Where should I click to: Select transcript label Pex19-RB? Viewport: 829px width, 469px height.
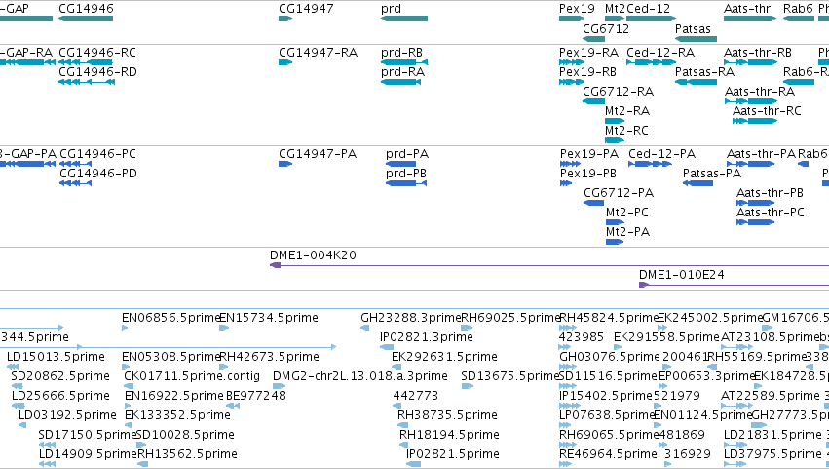pos(587,71)
